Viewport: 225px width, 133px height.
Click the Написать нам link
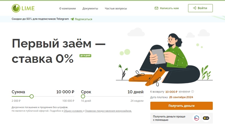(x=169, y=8)
